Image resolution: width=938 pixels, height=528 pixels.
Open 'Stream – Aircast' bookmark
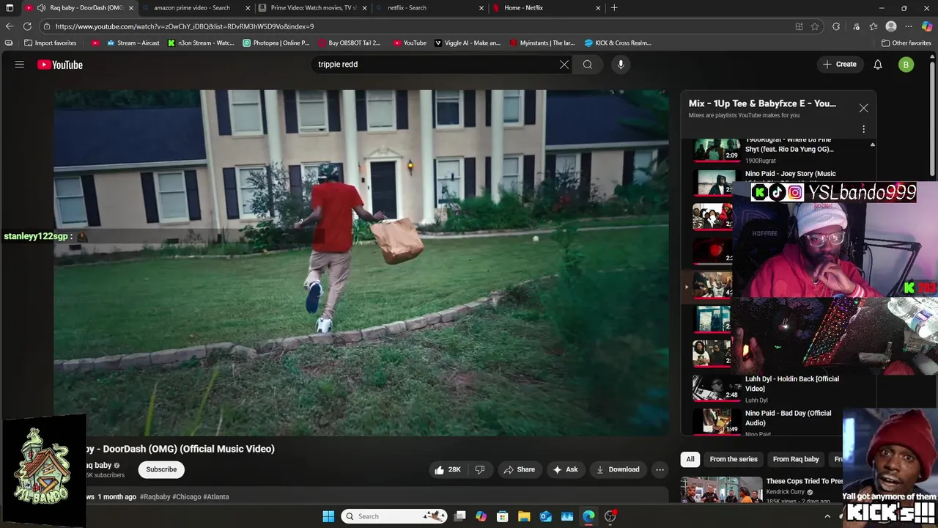133,43
